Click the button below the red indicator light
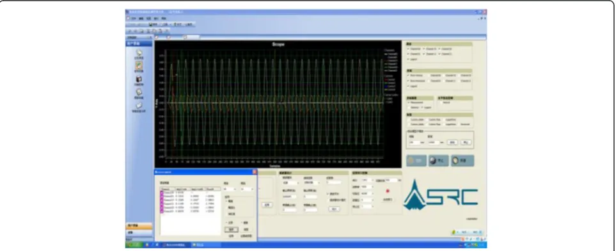This screenshot has width=616, height=251. click(388, 200)
